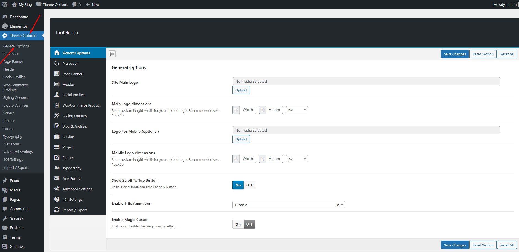The width and height of the screenshot is (519, 252).
Task: Open the Projects menu in the WordPress sidebar
Action: pyautogui.click(x=17, y=228)
